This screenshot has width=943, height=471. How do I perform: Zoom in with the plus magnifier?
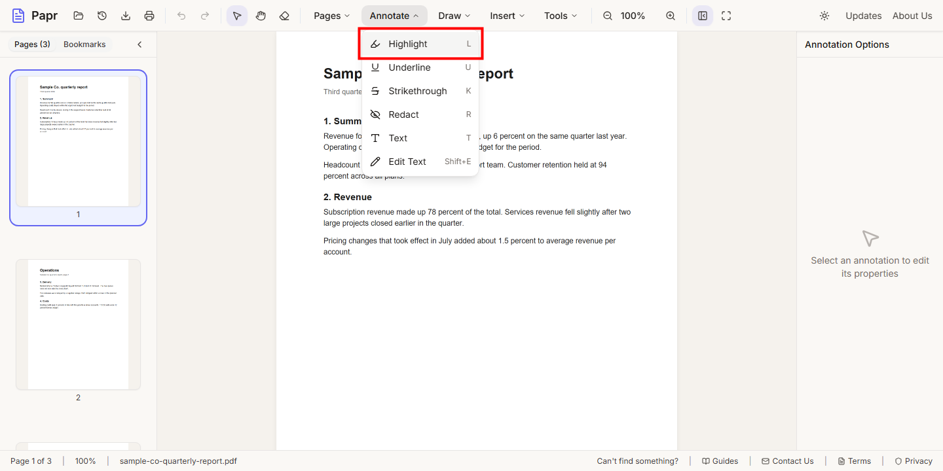point(671,16)
